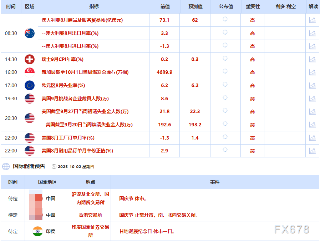This screenshot has width=320, height=242.
Task: Click the globe icon beside 国际假期预告
Action: (5, 167)
